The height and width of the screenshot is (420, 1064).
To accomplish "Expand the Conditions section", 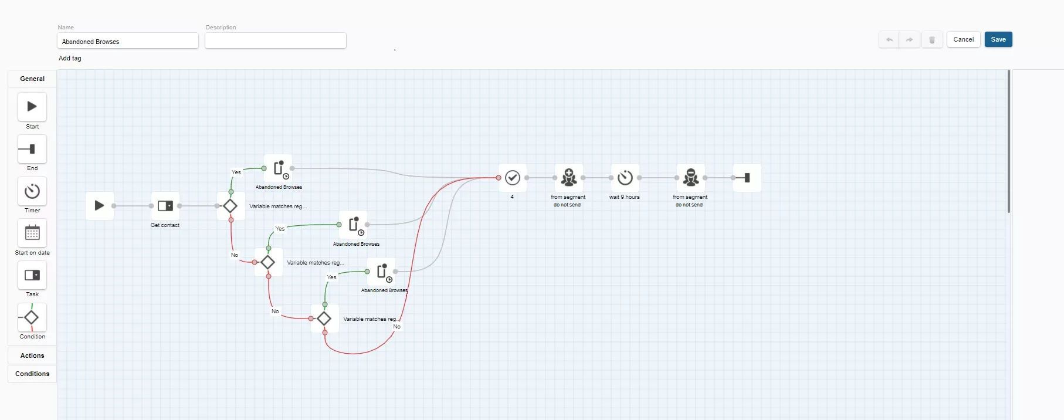I will point(32,374).
